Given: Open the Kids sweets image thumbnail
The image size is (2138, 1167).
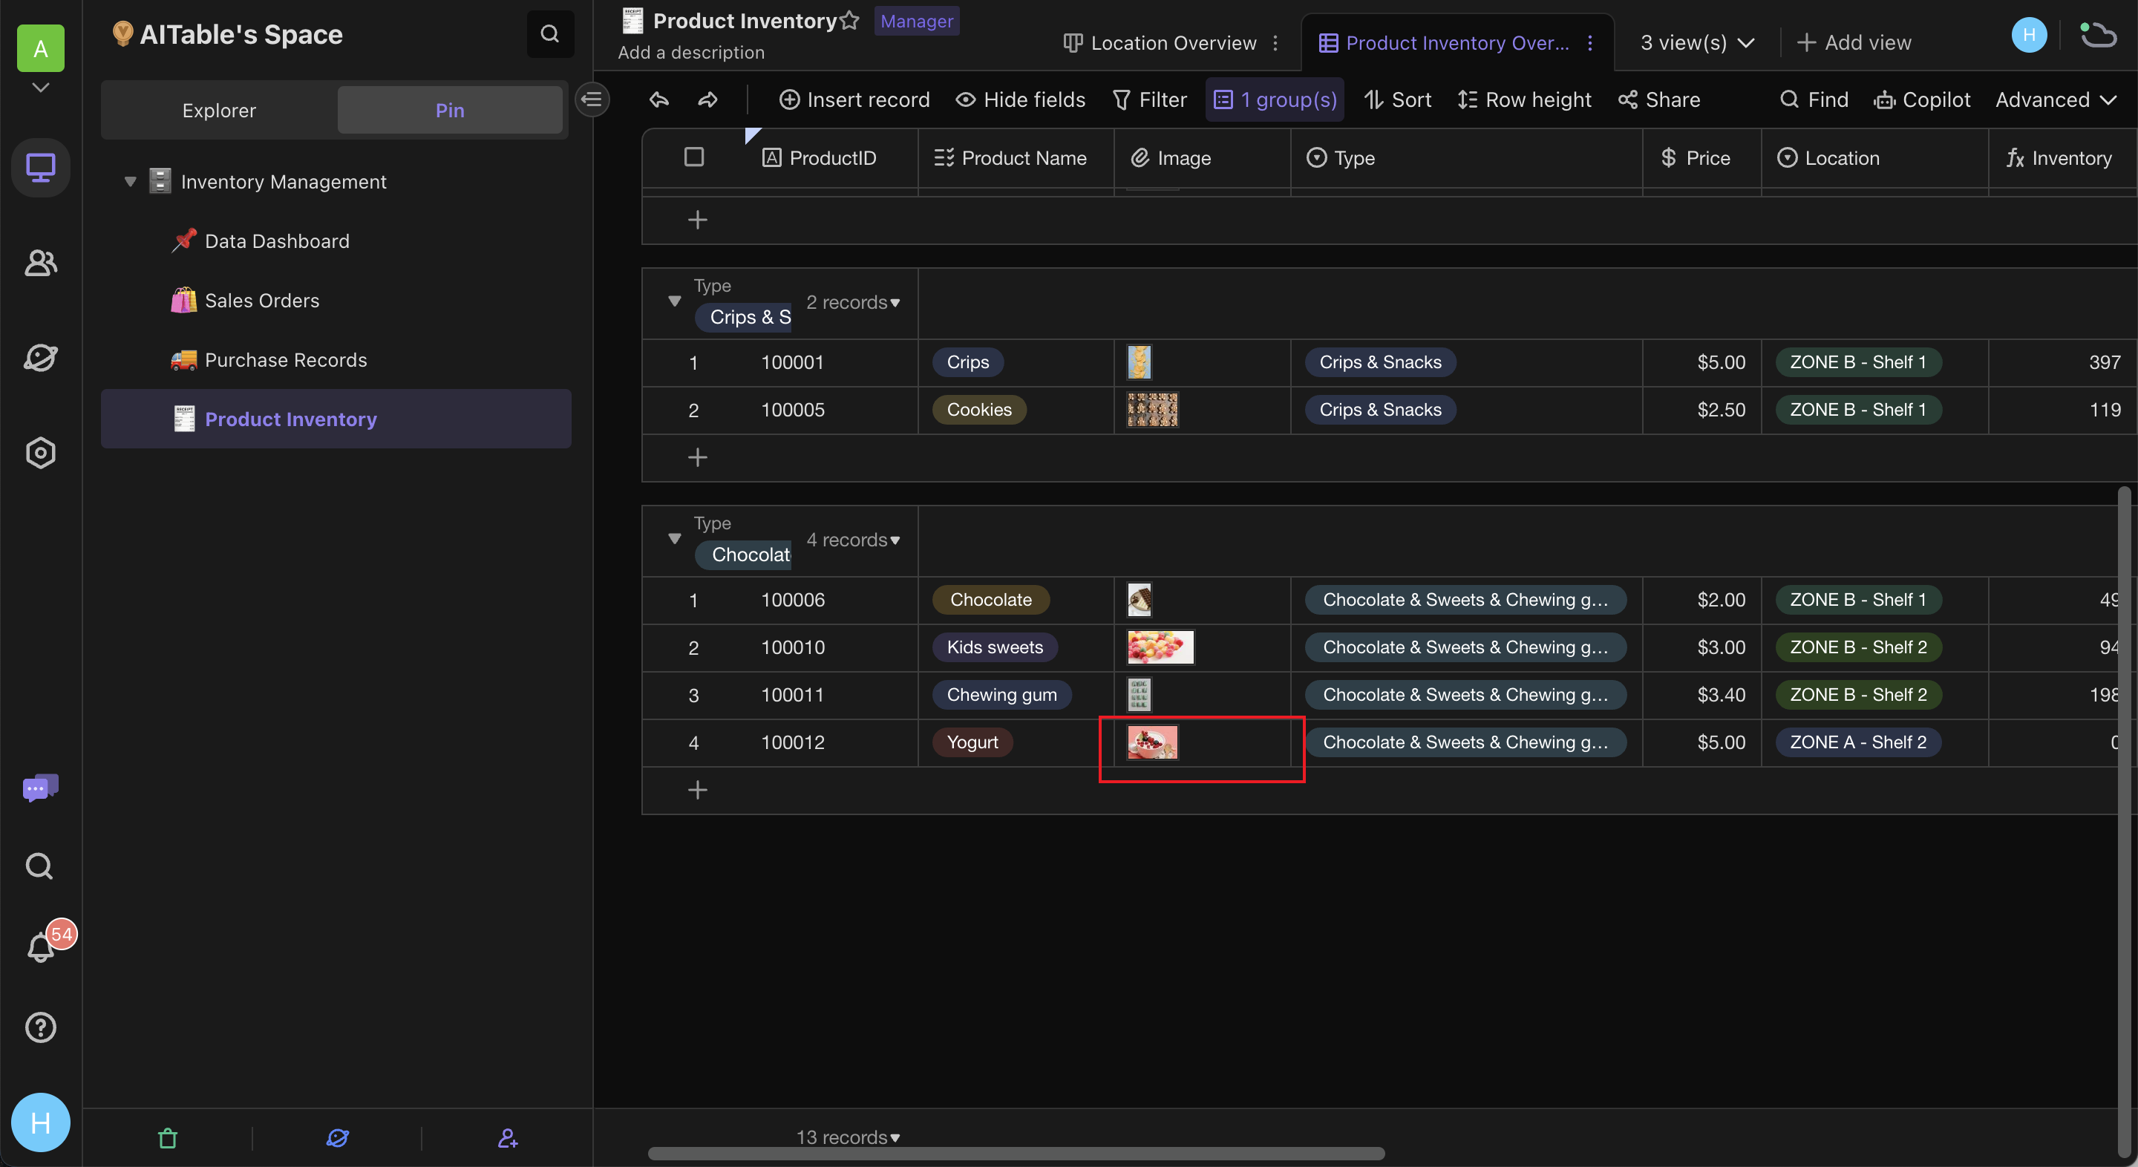Looking at the screenshot, I should (x=1160, y=647).
